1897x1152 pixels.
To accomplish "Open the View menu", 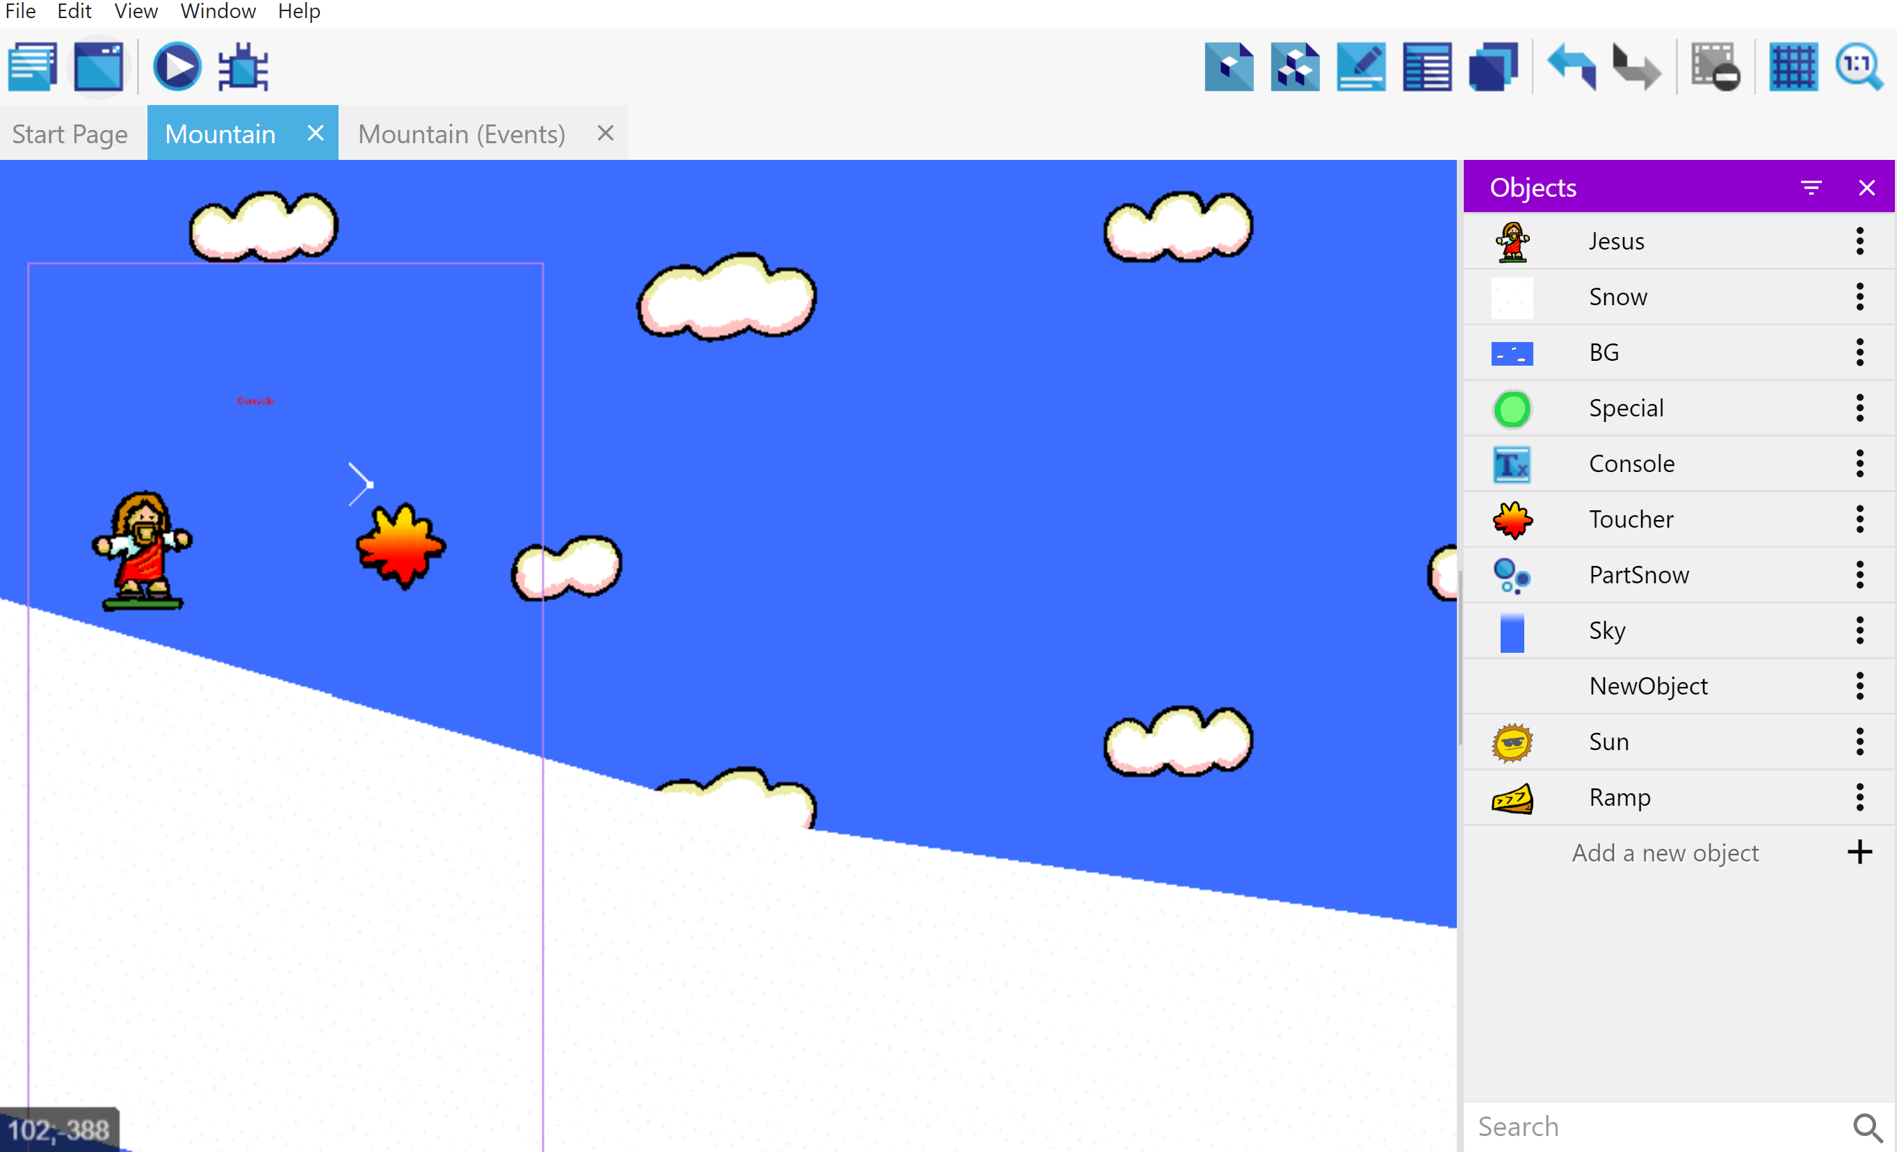I will tap(136, 10).
